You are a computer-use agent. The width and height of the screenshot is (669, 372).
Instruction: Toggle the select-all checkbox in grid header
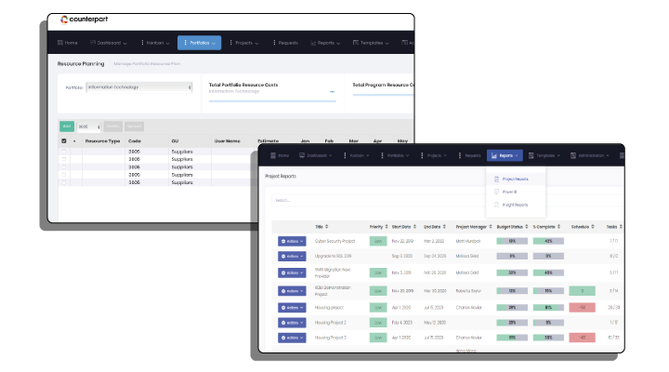point(63,141)
